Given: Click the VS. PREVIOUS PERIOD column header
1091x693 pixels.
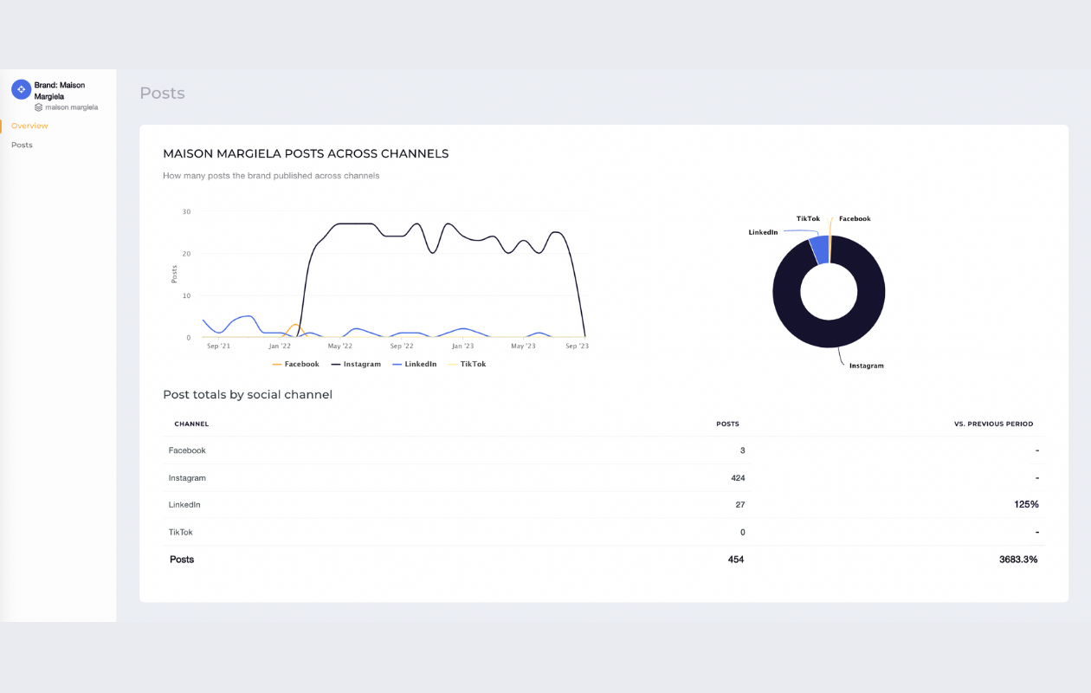Looking at the screenshot, I should 993,424.
